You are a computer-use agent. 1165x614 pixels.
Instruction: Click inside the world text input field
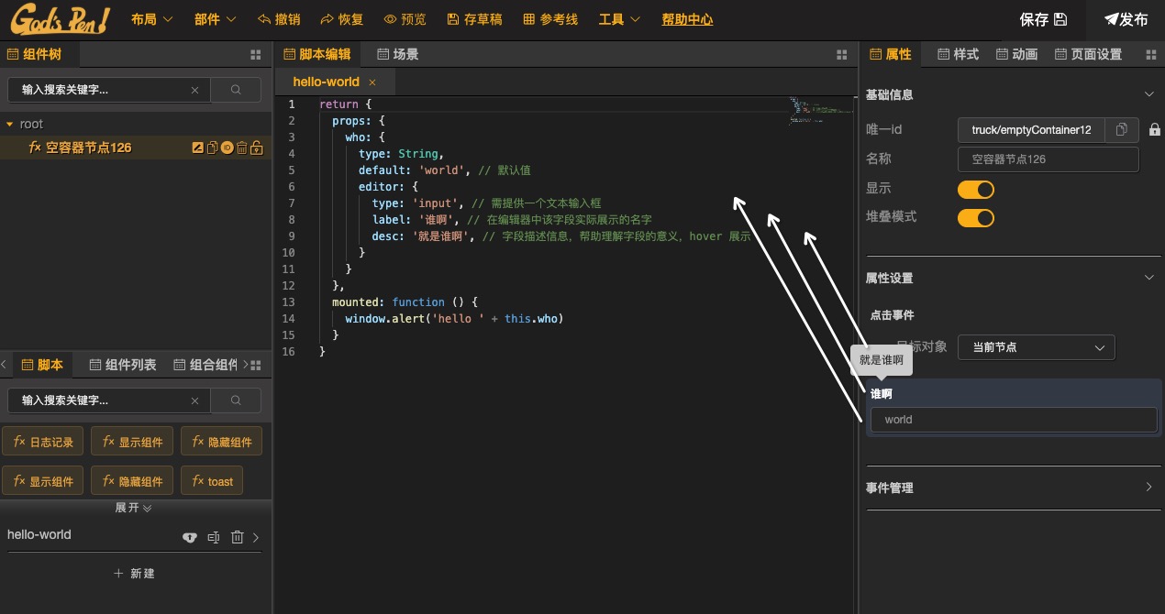tap(1013, 419)
